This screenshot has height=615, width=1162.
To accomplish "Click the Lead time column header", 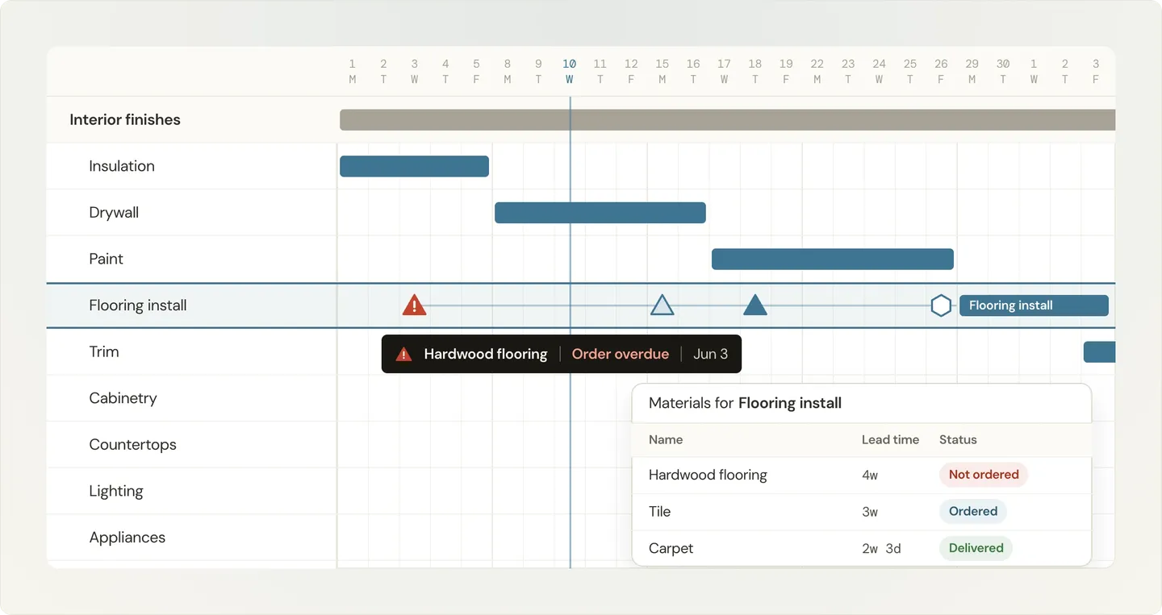I will 890,439.
